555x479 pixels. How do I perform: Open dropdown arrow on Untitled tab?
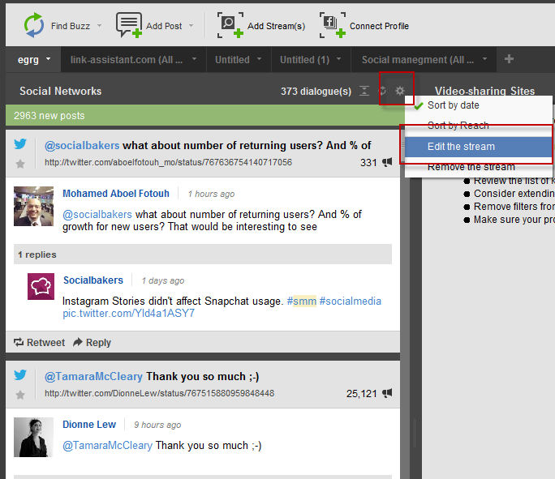click(x=259, y=58)
